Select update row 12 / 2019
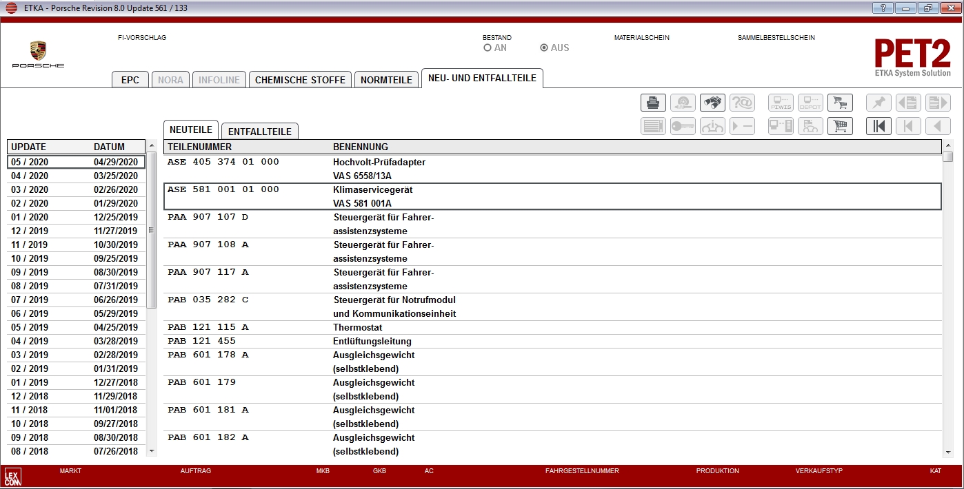 (77, 231)
